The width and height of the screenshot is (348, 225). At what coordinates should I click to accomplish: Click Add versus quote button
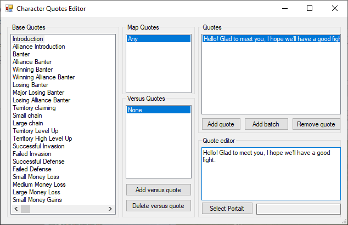click(159, 190)
